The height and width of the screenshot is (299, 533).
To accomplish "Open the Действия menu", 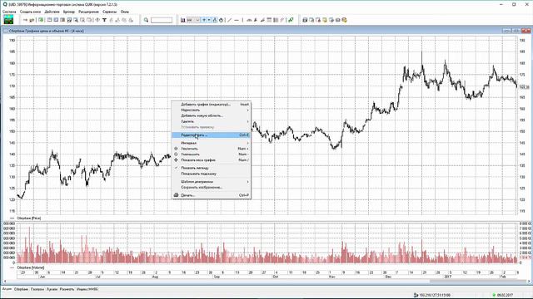I will tap(52, 12).
